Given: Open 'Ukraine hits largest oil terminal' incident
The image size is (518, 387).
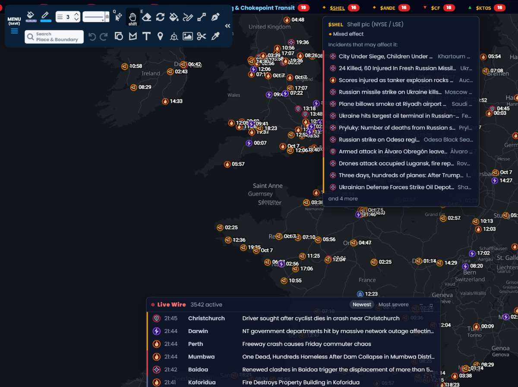Looking at the screenshot, I should pos(401,116).
